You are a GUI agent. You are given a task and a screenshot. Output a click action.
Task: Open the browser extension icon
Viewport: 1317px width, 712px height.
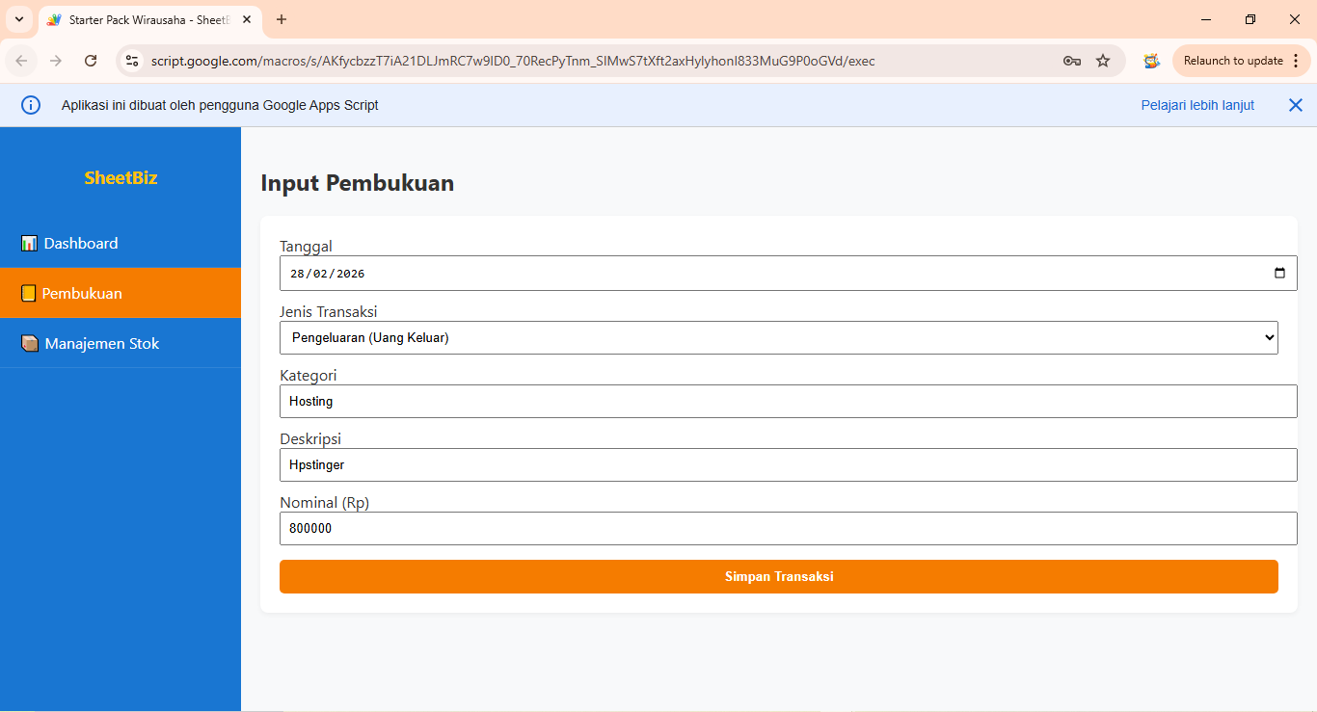pos(1151,61)
